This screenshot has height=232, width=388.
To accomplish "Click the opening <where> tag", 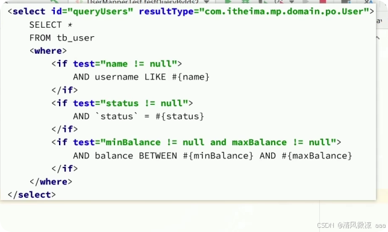I will [x=48, y=51].
